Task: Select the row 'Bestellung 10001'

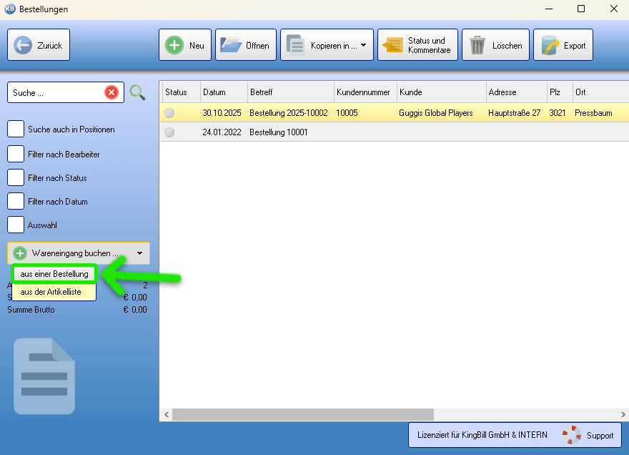Action: click(x=279, y=132)
